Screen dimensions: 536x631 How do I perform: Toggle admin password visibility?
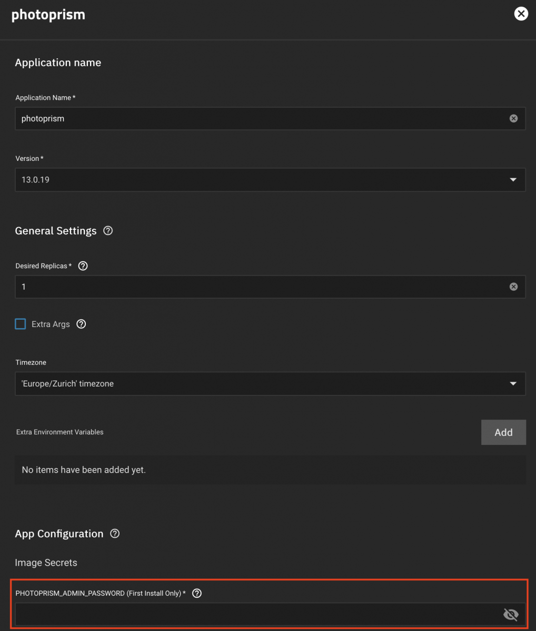coord(511,614)
